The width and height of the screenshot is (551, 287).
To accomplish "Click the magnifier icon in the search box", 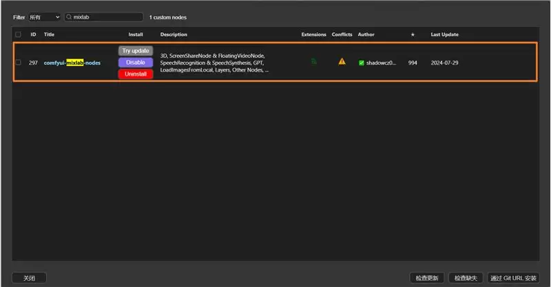I will click(69, 17).
